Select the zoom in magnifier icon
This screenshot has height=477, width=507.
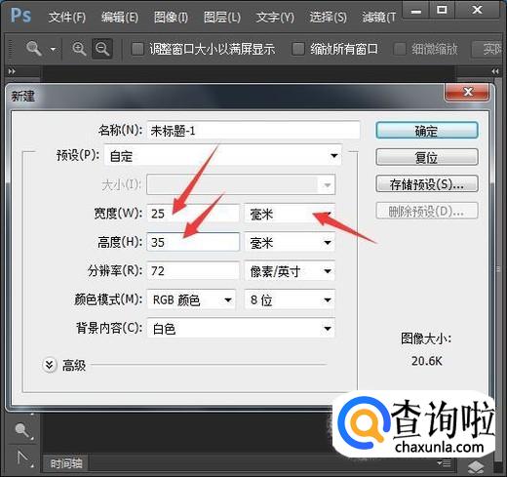[x=79, y=49]
